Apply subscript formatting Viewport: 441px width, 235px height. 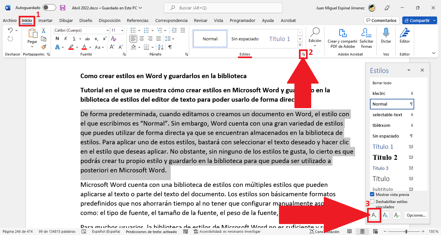(97, 39)
